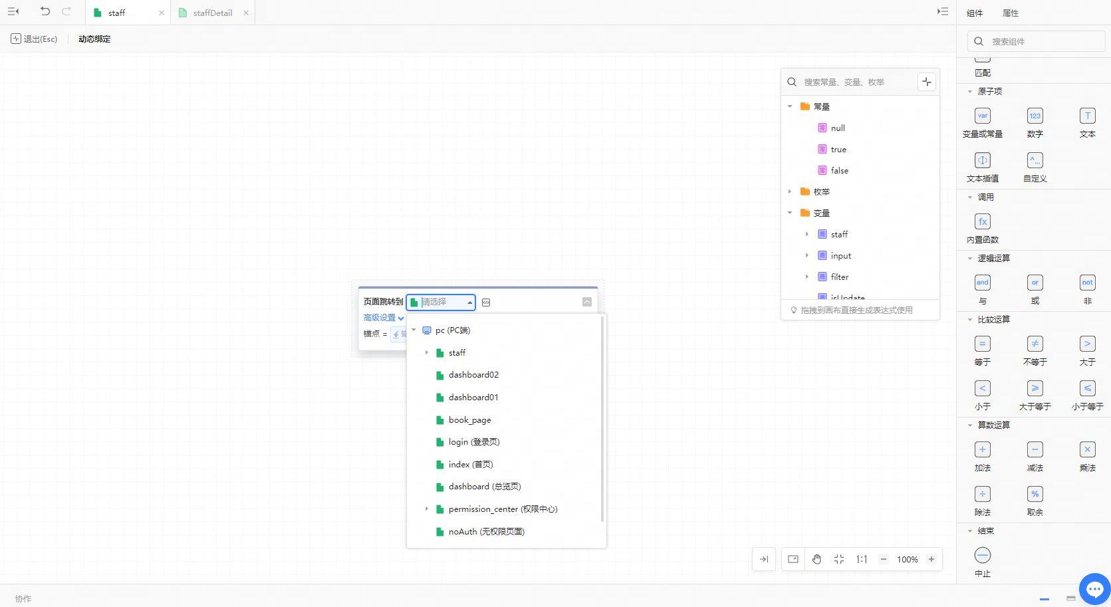
Task: Expand the staff page tree node
Action: 427,352
